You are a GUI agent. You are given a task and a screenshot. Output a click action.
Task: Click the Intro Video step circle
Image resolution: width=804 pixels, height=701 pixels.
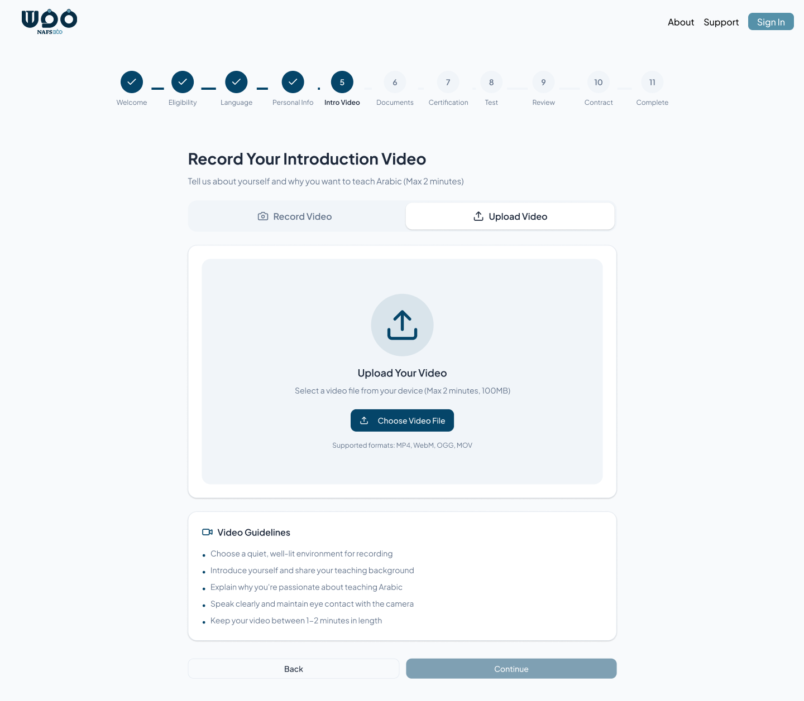[x=342, y=81]
